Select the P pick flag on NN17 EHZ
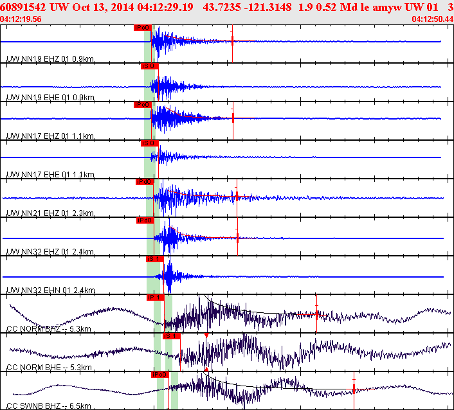 pos(142,105)
